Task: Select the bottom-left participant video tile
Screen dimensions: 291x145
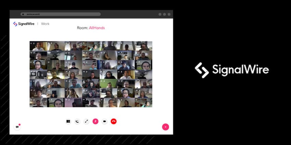Action: pyautogui.click(x=38, y=102)
